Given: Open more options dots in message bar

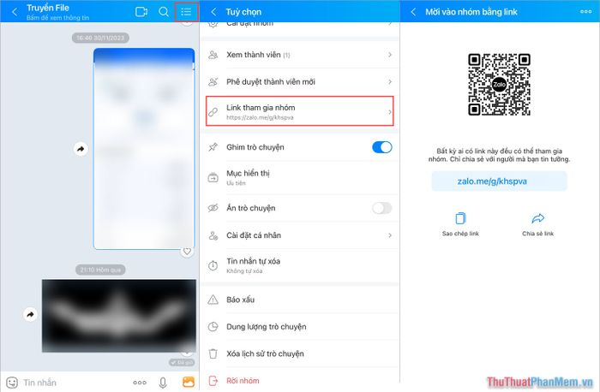Looking at the screenshot, I should 140,382.
